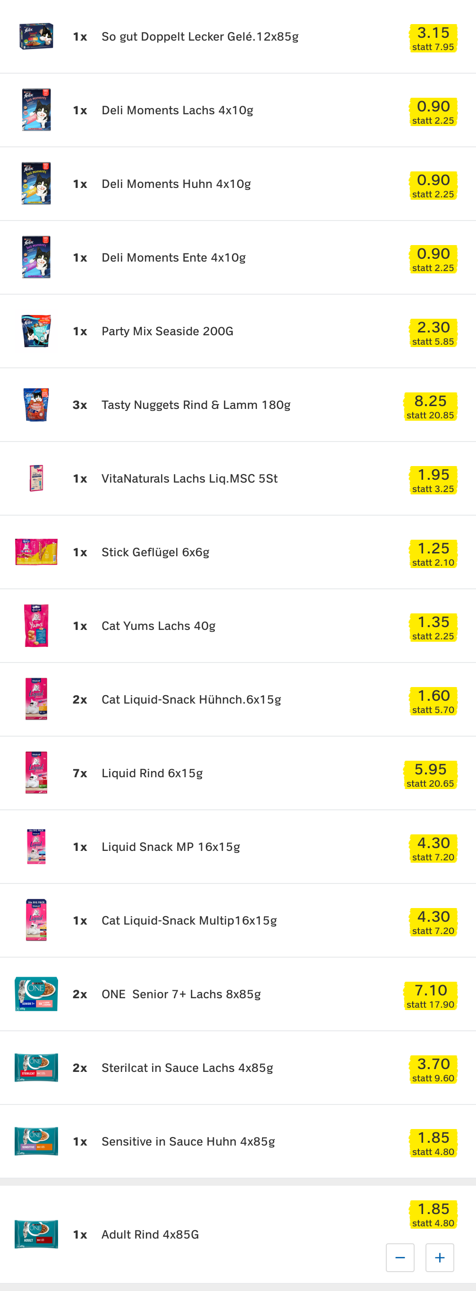Image resolution: width=476 pixels, height=1291 pixels.
Task: Select Liquid Snack MP 16x15g entry
Action: [x=170, y=847]
